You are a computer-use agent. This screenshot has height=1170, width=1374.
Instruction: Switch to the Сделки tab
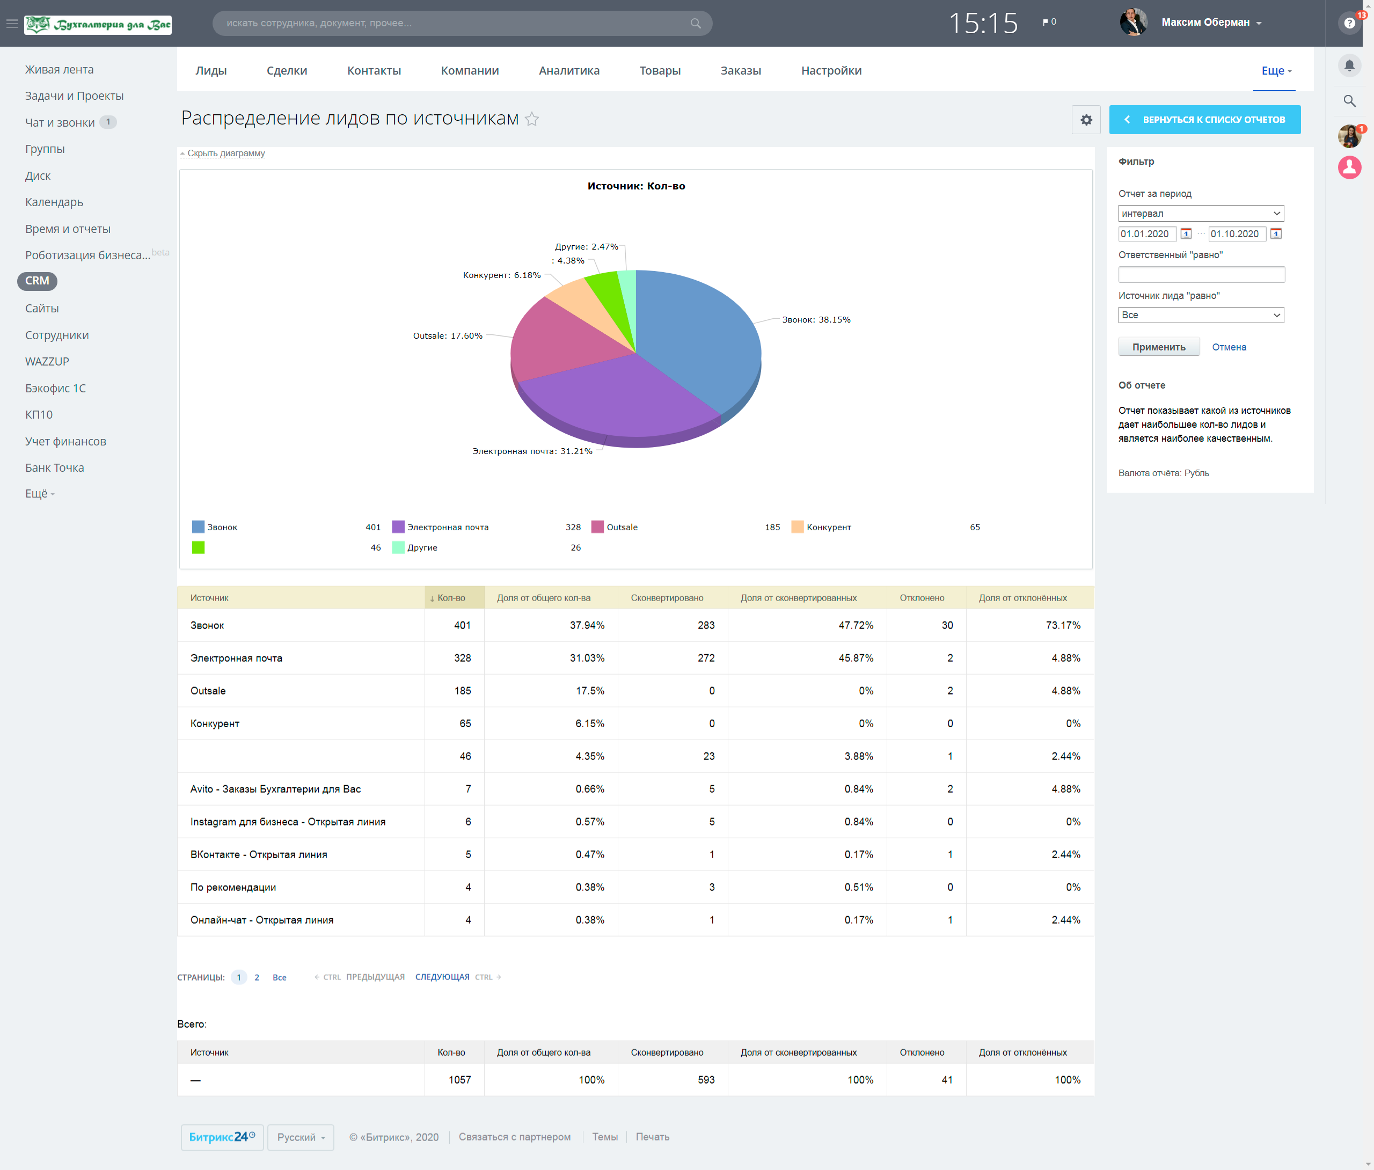coord(287,70)
